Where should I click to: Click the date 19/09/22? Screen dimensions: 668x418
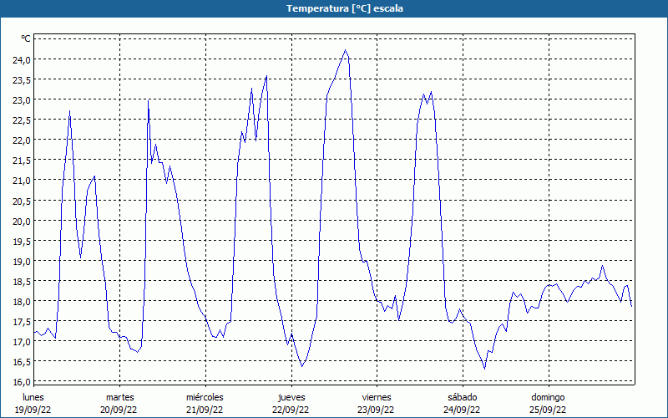point(33,410)
